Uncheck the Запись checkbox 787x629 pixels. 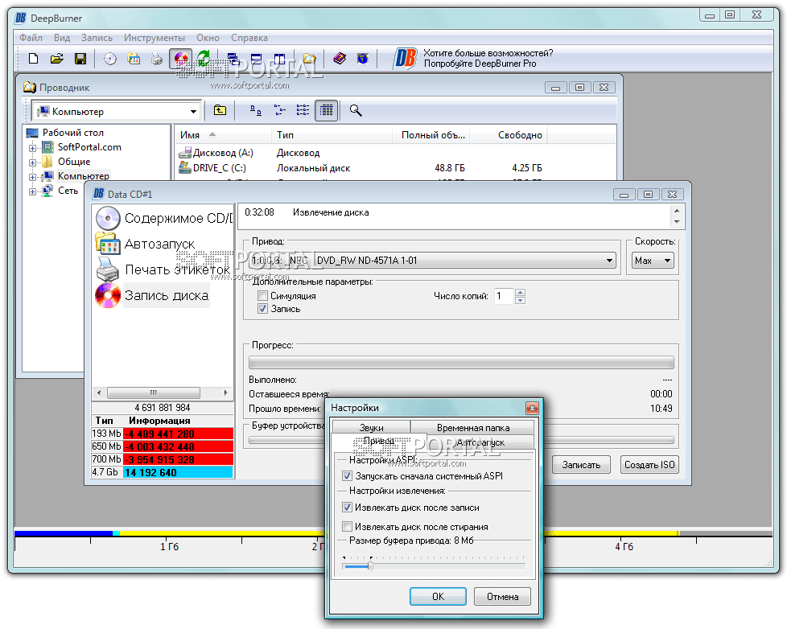pyautogui.click(x=262, y=309)
